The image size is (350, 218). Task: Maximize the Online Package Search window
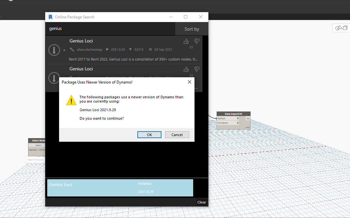coord(186,17)
